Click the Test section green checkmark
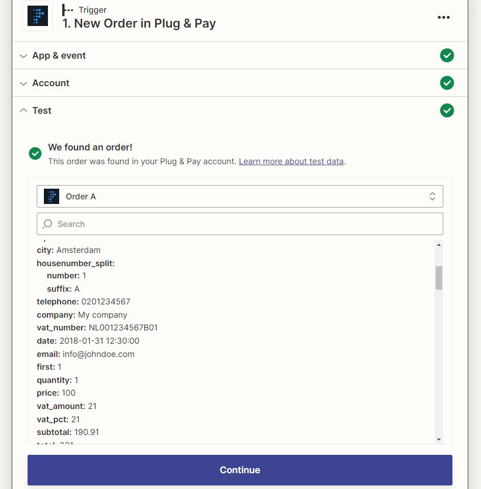The height and width of the screenshot is (489, 481). (447, 111)
